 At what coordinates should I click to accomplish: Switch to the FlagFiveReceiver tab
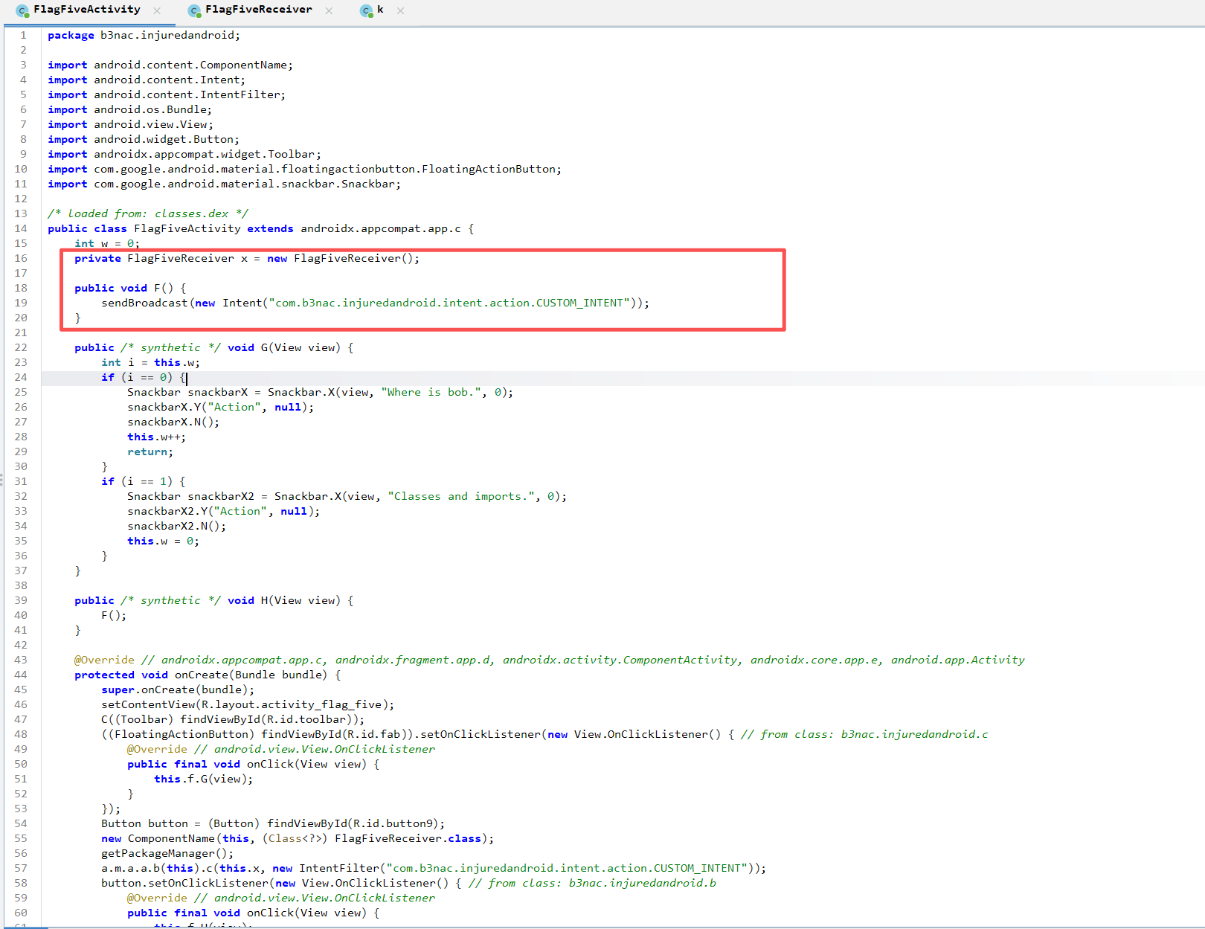[x=258, y=10]
